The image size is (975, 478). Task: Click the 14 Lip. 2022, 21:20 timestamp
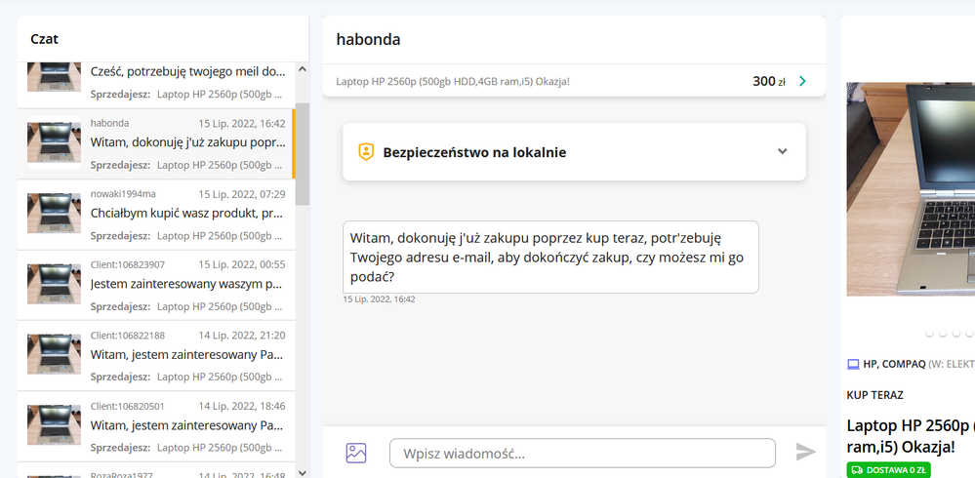[x=242, y=336]
